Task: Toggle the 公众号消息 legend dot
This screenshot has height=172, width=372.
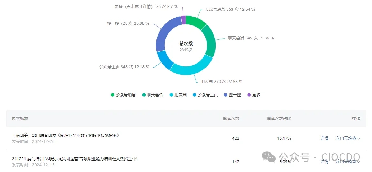Action: [x=113, y=95]
